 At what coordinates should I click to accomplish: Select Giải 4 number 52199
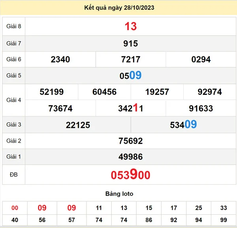point(52,92)
